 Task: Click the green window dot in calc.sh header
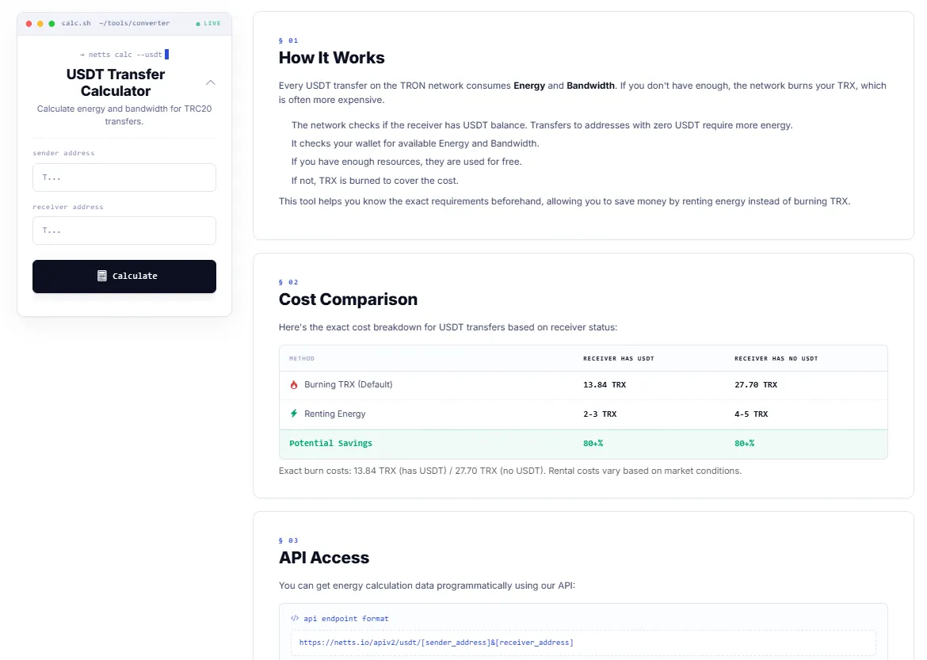click(51, 24)
